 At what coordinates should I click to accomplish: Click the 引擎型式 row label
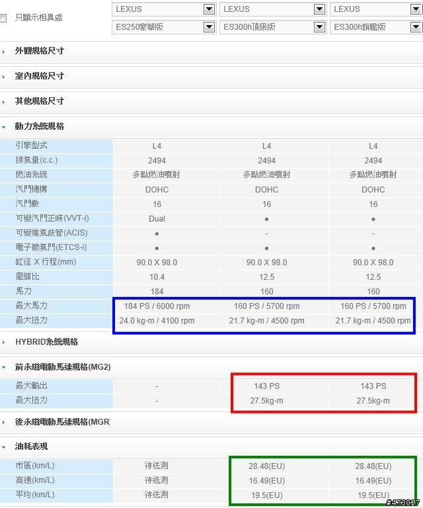(x=31, y=146)
